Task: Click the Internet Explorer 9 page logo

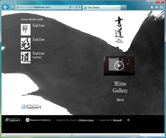Action: coord(31,107)
